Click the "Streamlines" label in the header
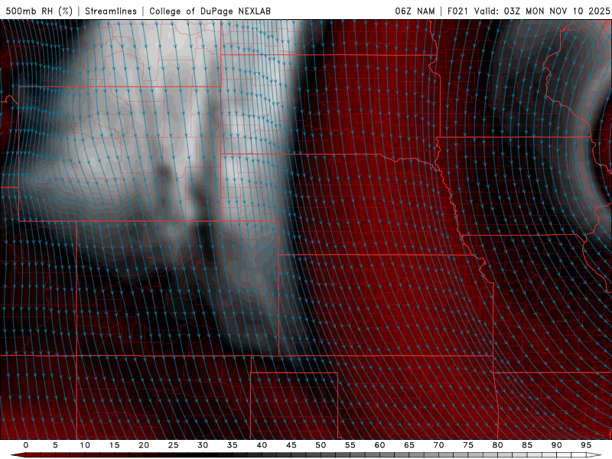612x459 pixels. pos(111,11)
